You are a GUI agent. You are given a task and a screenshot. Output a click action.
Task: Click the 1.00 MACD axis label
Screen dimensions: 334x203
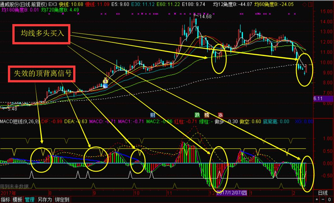click(327, 138)
